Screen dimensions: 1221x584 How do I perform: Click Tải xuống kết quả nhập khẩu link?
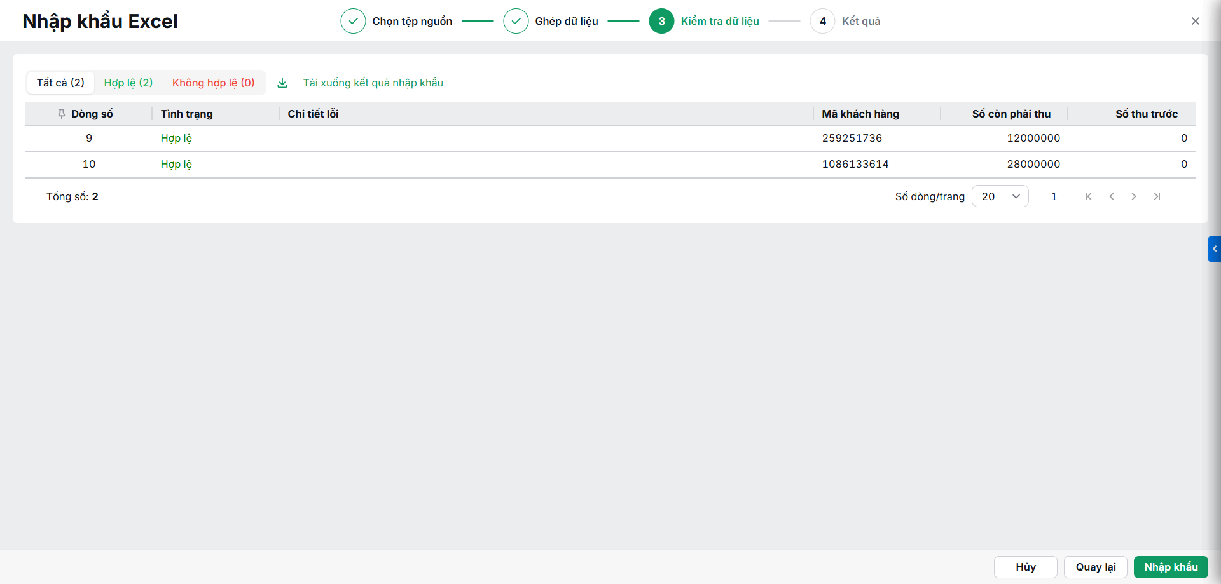(373, 83)
